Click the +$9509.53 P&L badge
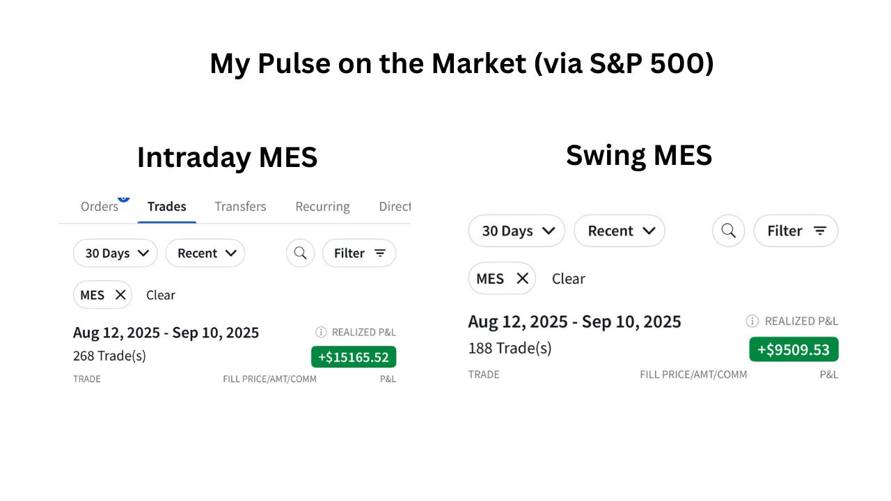 click(x=794, y=349)
